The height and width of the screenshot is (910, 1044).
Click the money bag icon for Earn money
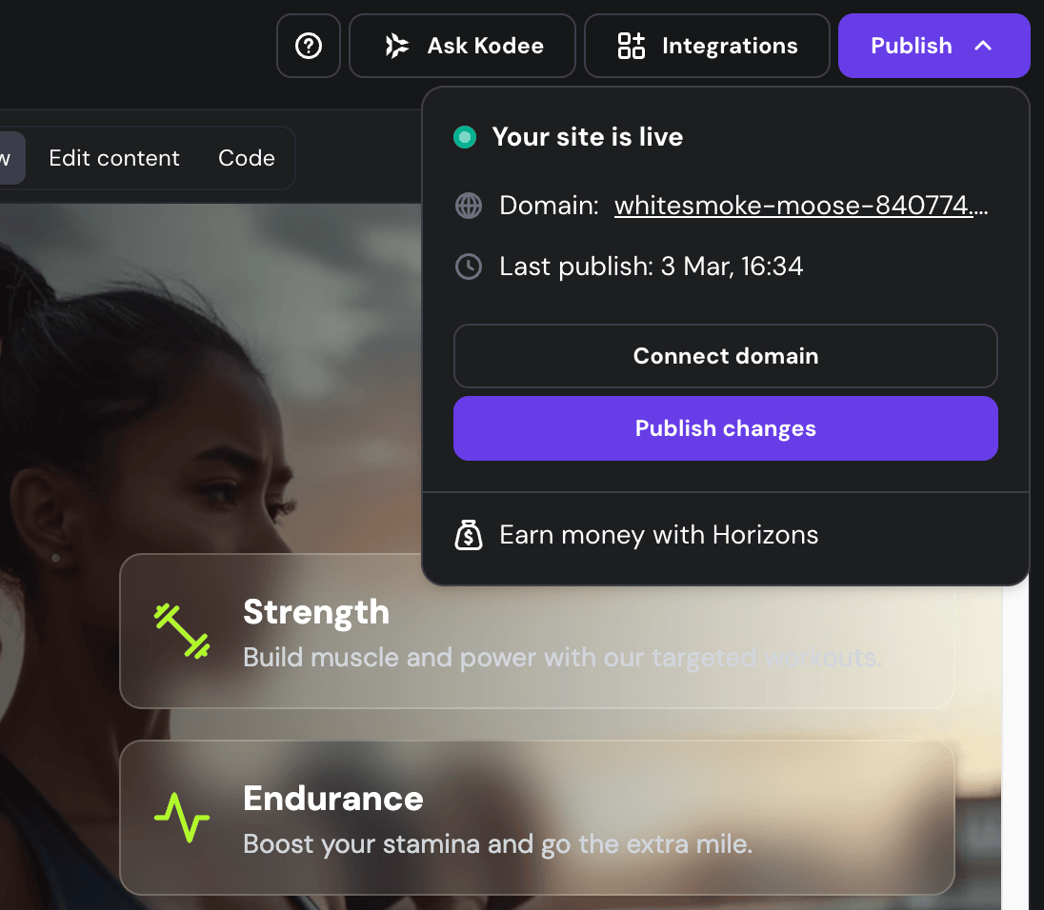(x=468, y=535)
